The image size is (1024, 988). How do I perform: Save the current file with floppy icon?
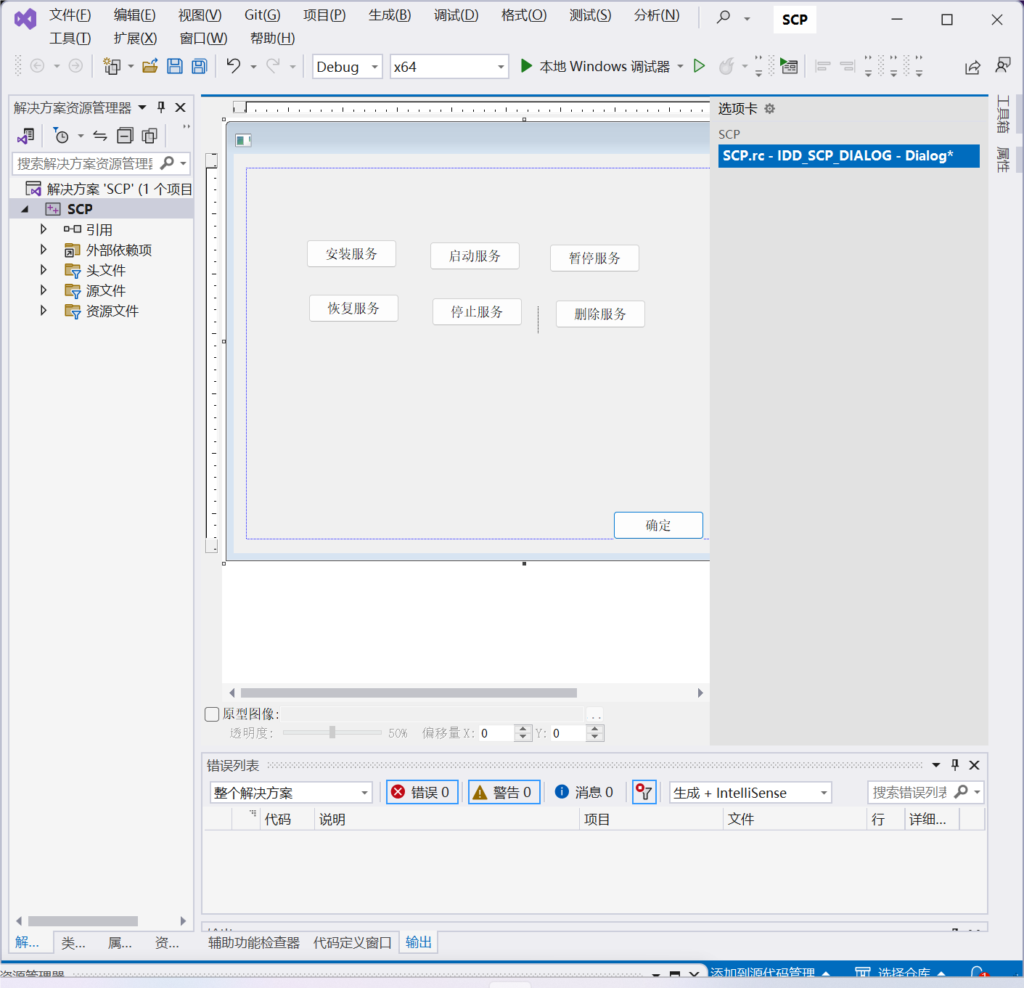(175, 67)
